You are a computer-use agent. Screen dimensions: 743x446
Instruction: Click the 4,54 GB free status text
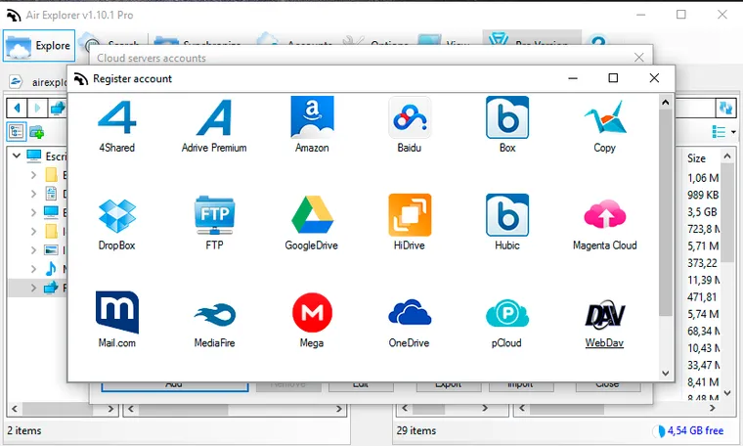click(695, 430)
